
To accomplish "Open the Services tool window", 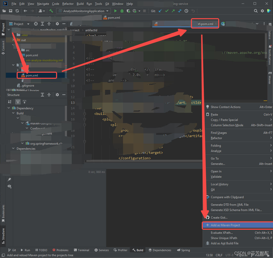I will coord(102,250).
